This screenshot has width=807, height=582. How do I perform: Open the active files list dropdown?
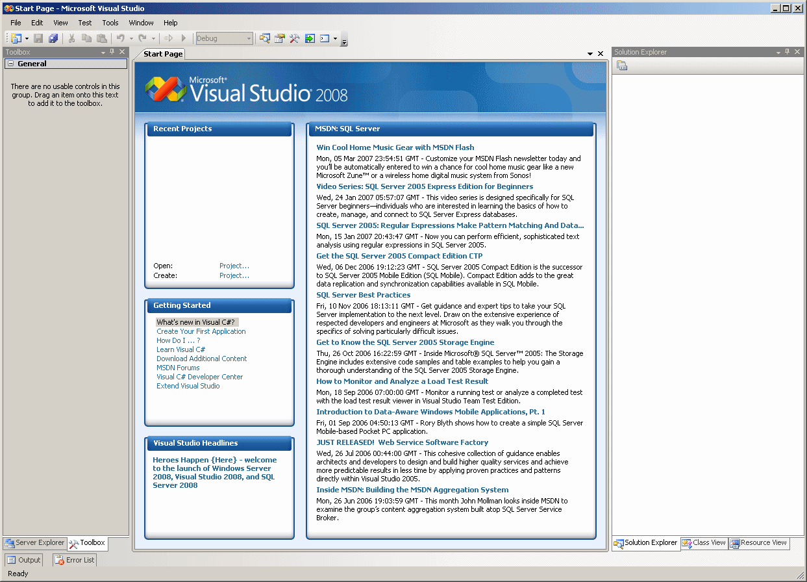590,54
